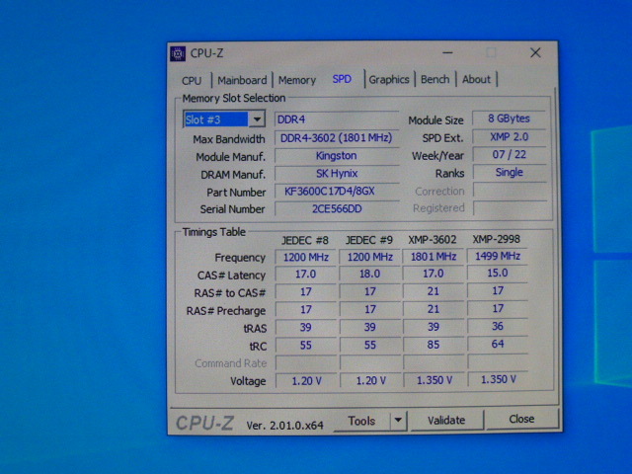
Task: Click the empty Registered field
Action: 510,208
